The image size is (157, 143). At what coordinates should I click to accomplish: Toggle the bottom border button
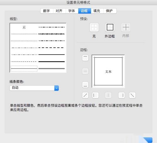point(85,85)
